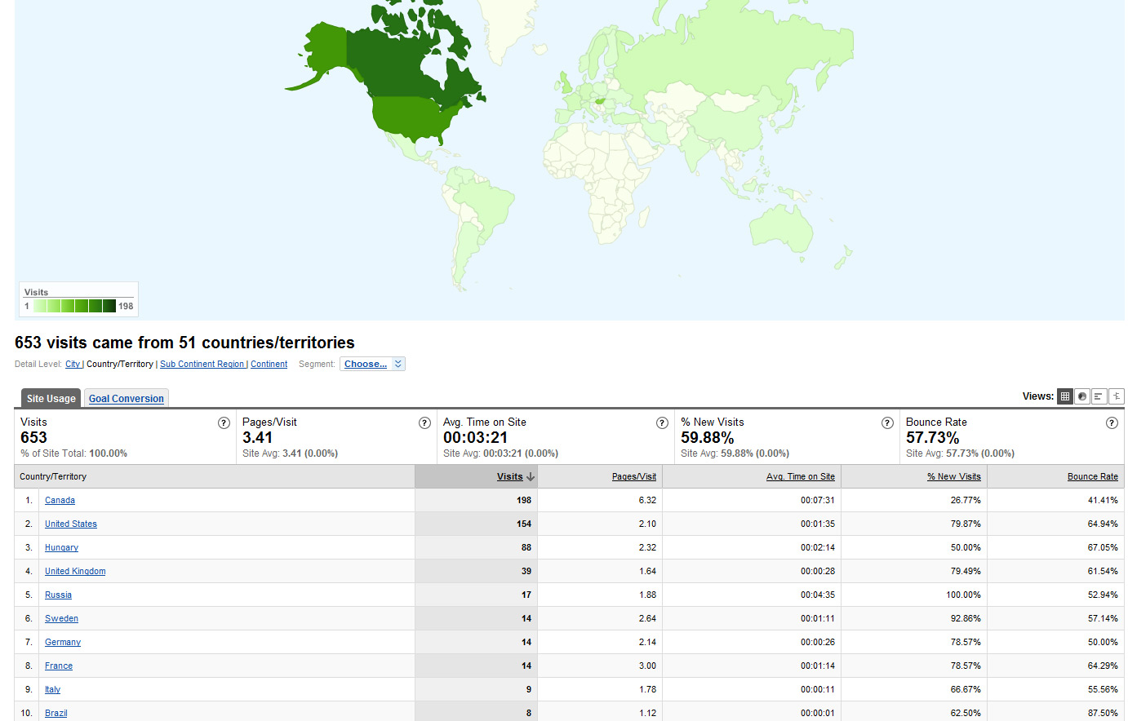
Task: Sort the table by Visits column
Action: pyautogui.click(x=509, y=476)
